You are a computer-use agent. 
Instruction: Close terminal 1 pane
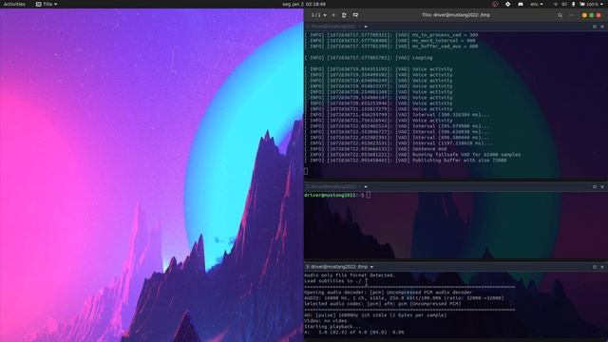[602, 27]
